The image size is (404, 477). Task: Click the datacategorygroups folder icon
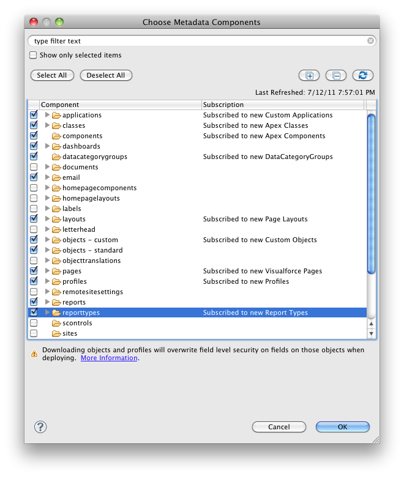56,157
